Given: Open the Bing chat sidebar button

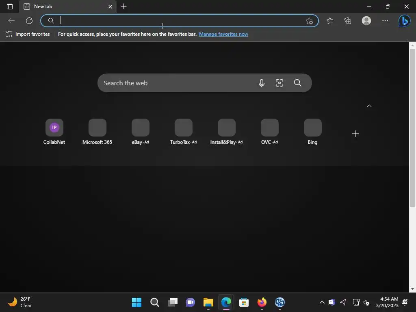Looking at the screenshot, I should (404, 21).
